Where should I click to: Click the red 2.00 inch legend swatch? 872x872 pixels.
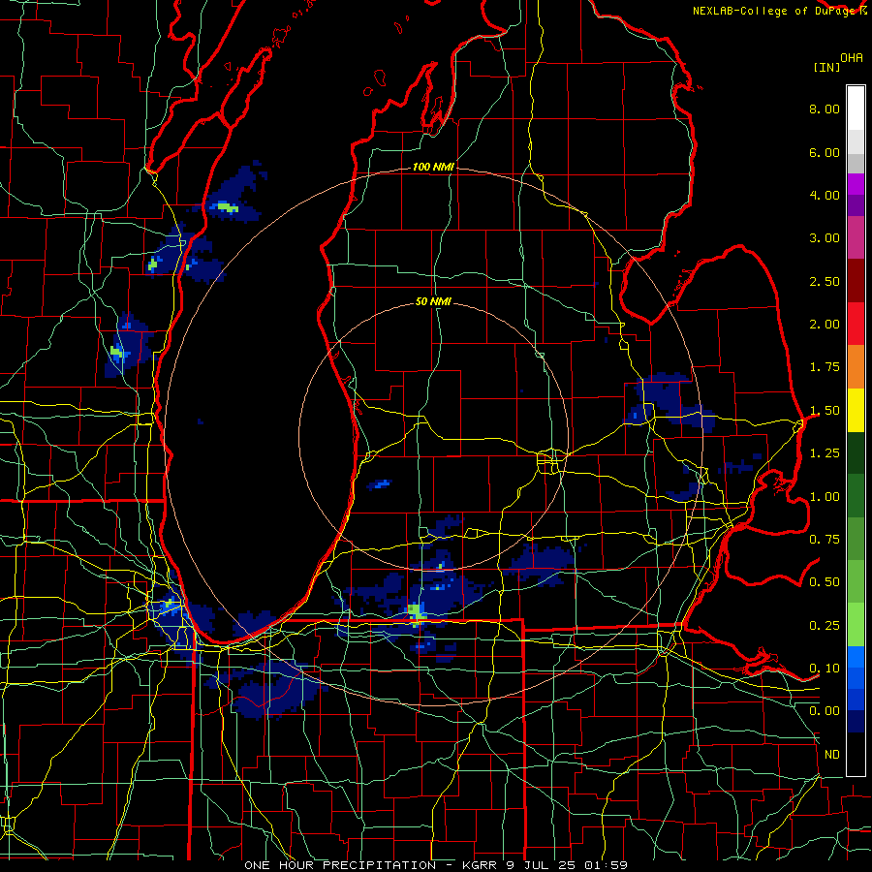856,324
